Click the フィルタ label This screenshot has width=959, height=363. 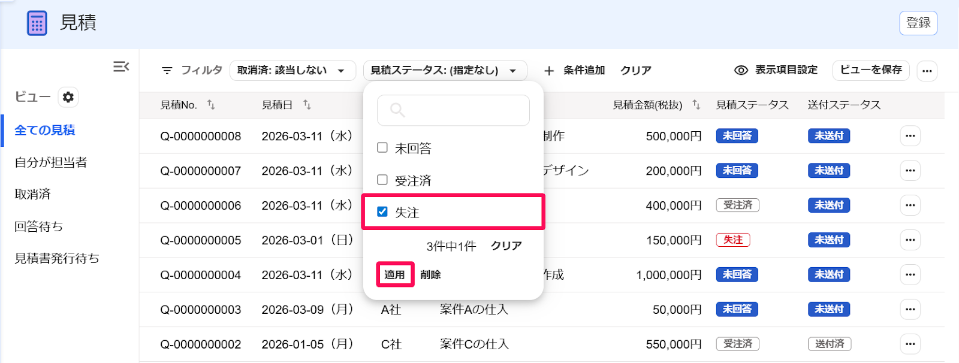[x=202, y=70]
